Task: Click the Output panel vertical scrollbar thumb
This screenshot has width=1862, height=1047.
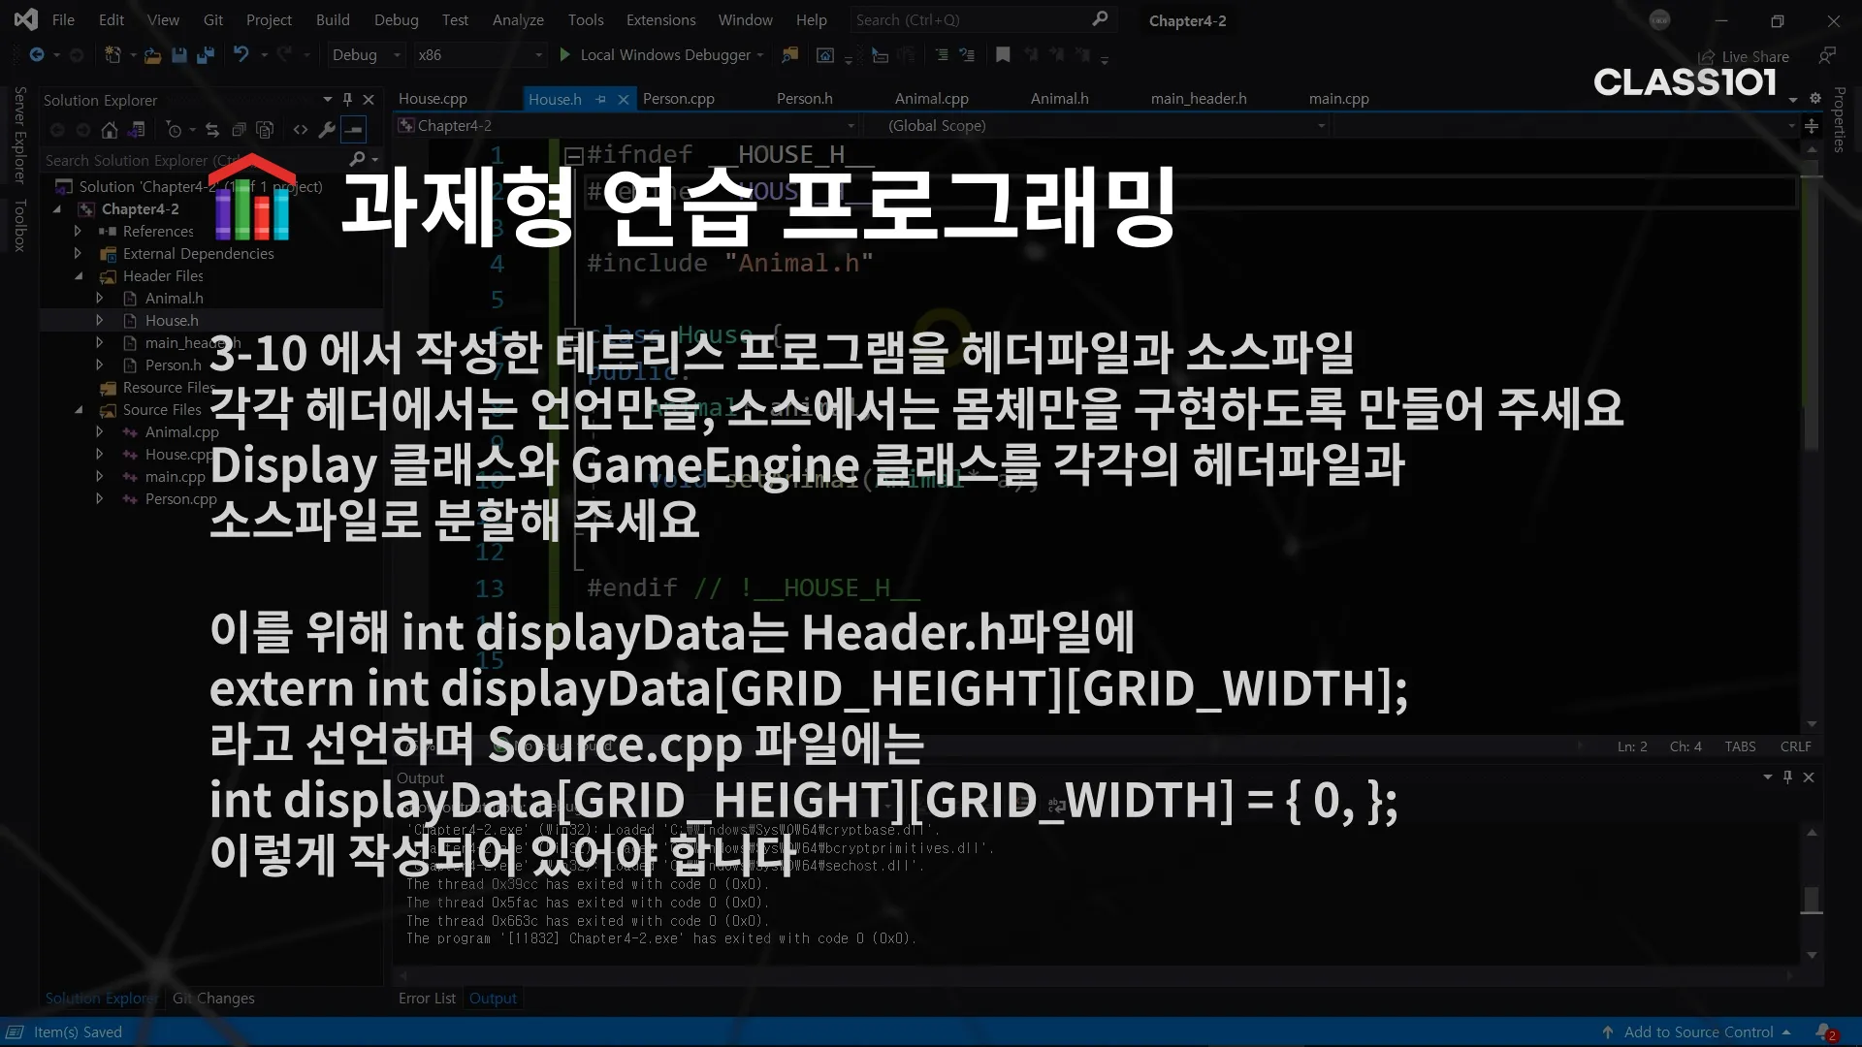Action: [x=1812, y=899]
